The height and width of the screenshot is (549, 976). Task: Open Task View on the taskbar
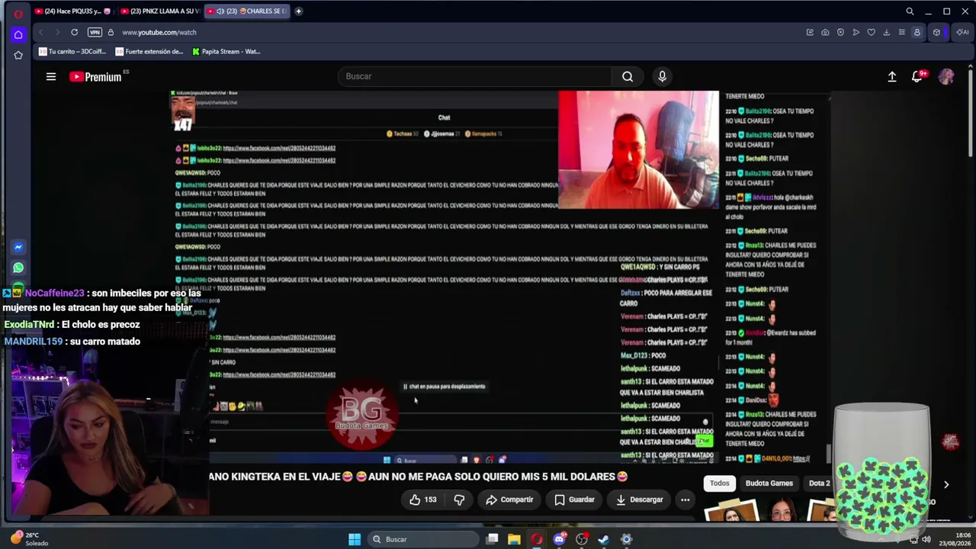pos(493,539)
